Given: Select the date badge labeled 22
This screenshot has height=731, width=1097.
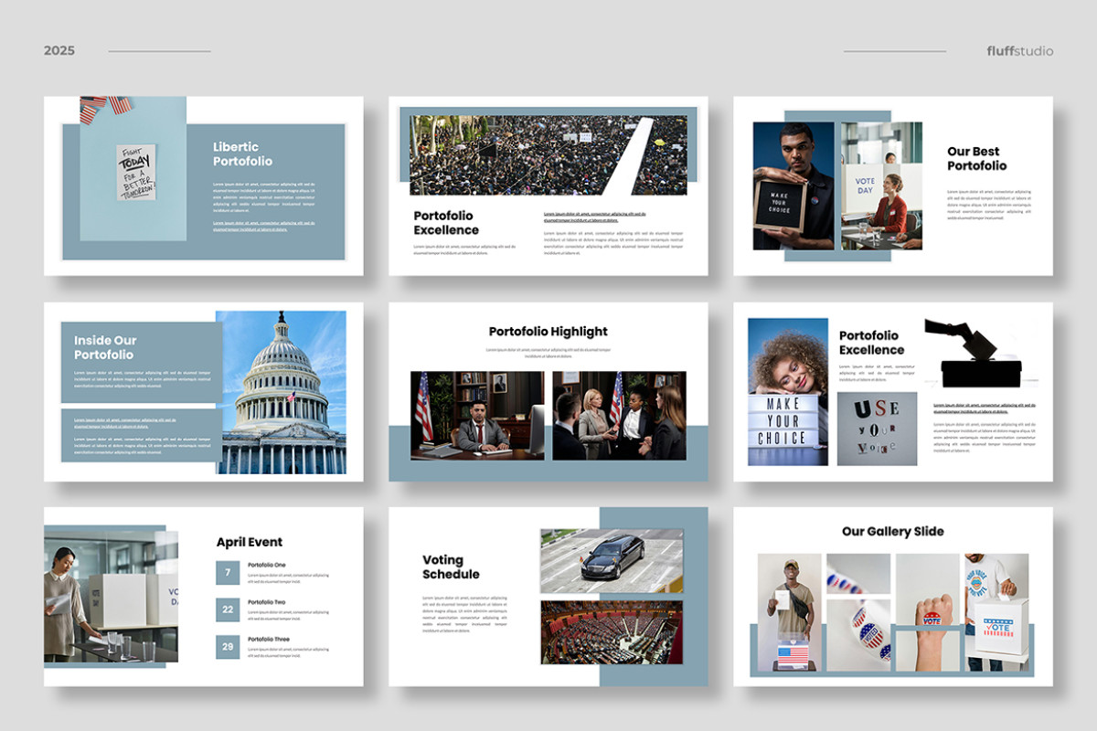Looking at the screenshot, I should (226, 609).
